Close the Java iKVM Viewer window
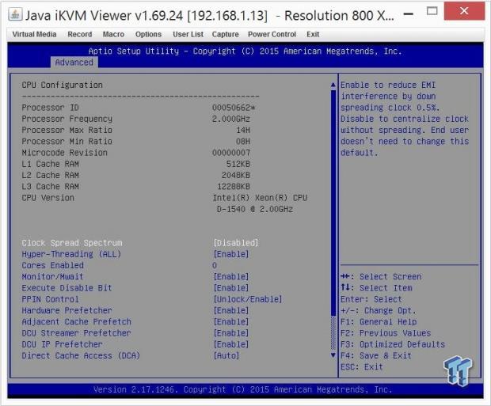The width and height of the screenshot is (491, 406). [464, 11]
